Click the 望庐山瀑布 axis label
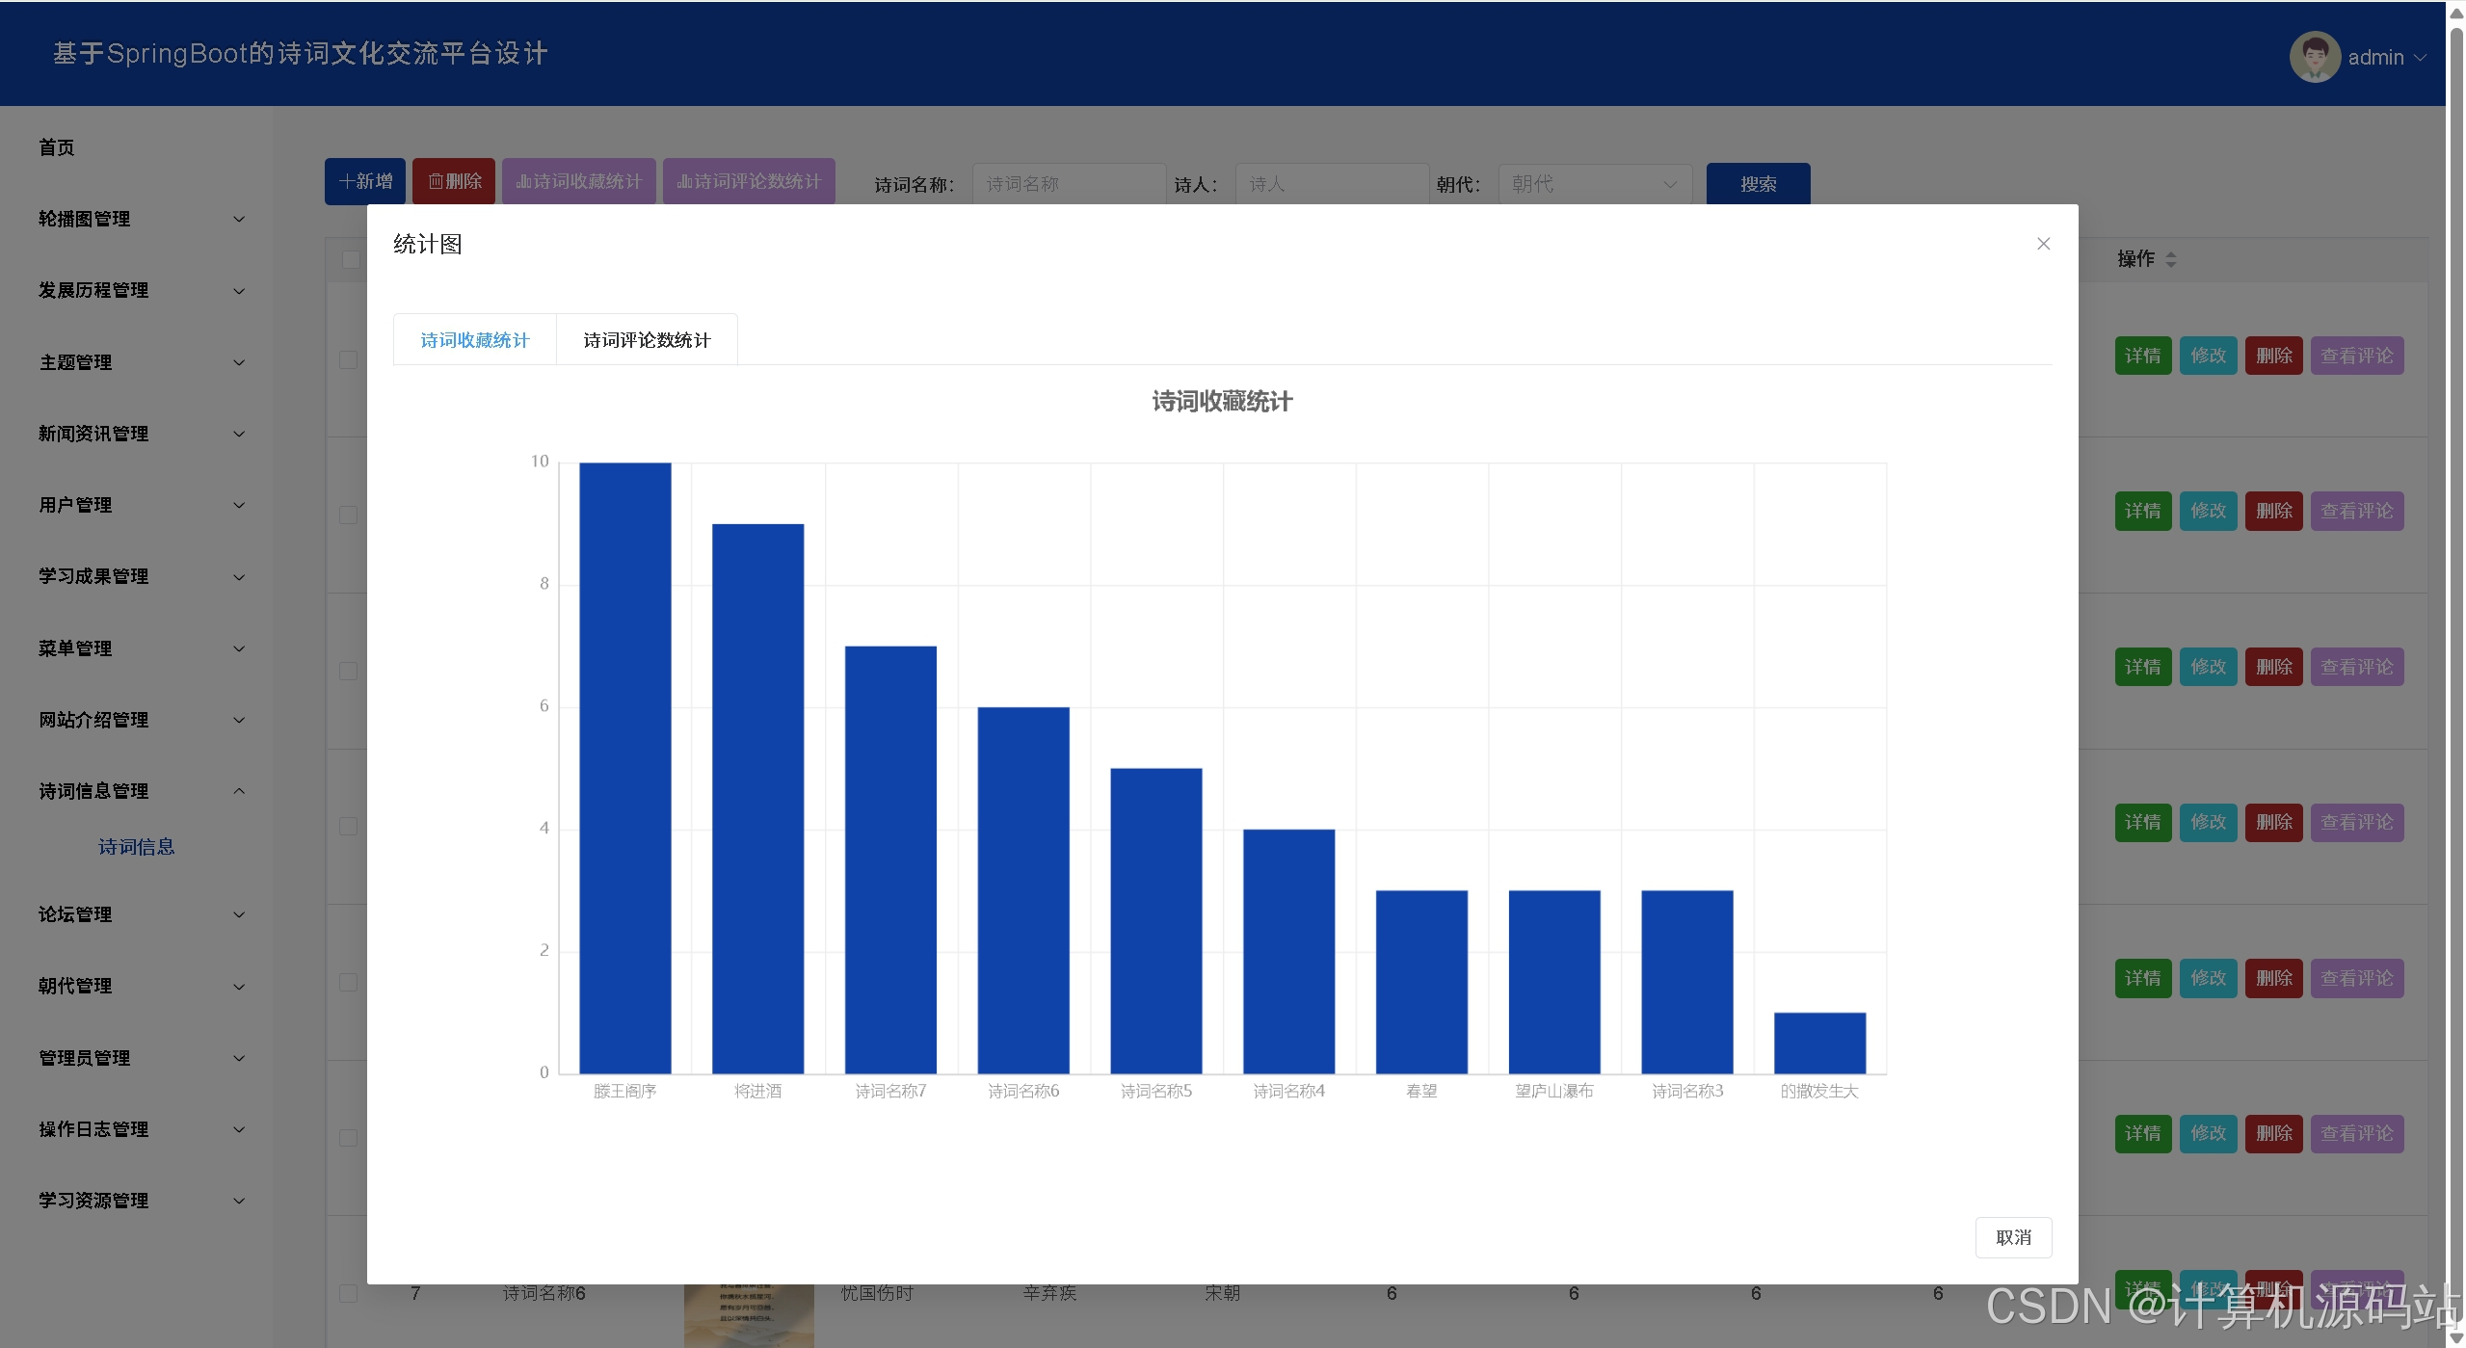2466x1348 pixels. tap(1554, 1091)
